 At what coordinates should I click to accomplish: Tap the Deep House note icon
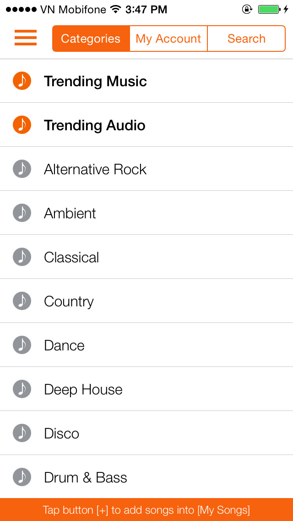pos(22,389)
